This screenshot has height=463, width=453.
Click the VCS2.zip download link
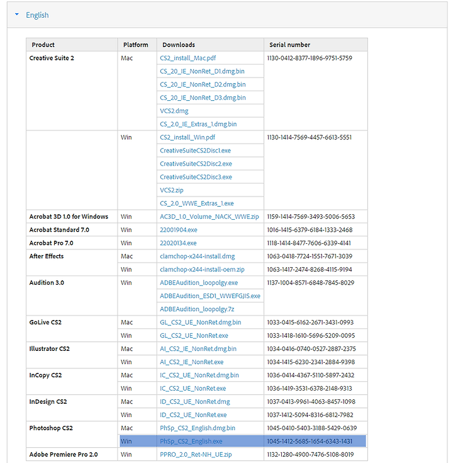click(x=172, y=190)
